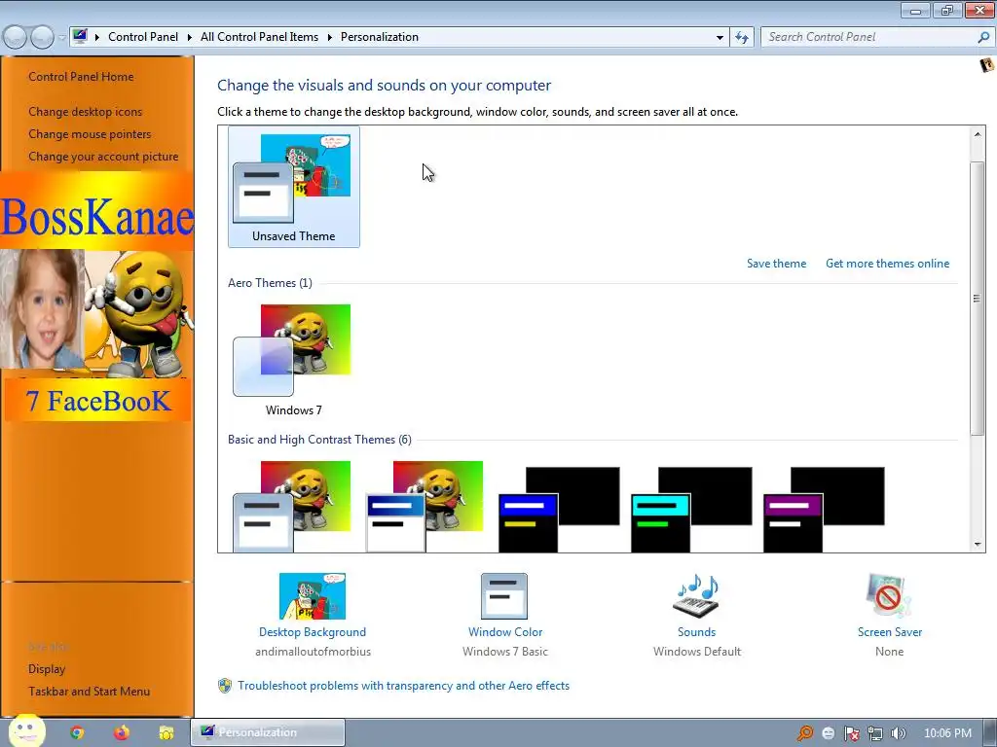This screenshot has width=997, height=747.
Task: Launch Firefox from the taskbar
Action: coord(122,732)
